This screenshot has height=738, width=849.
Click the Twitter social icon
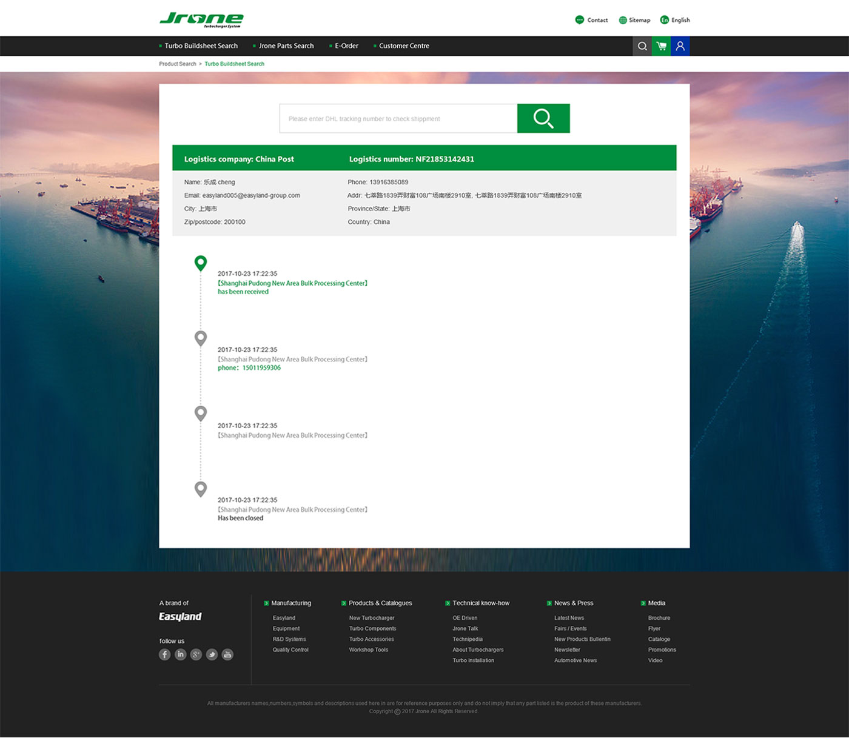point(212,654)
